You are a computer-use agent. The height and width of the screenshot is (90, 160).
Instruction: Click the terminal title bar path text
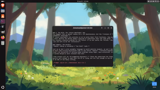click(83, 28)
